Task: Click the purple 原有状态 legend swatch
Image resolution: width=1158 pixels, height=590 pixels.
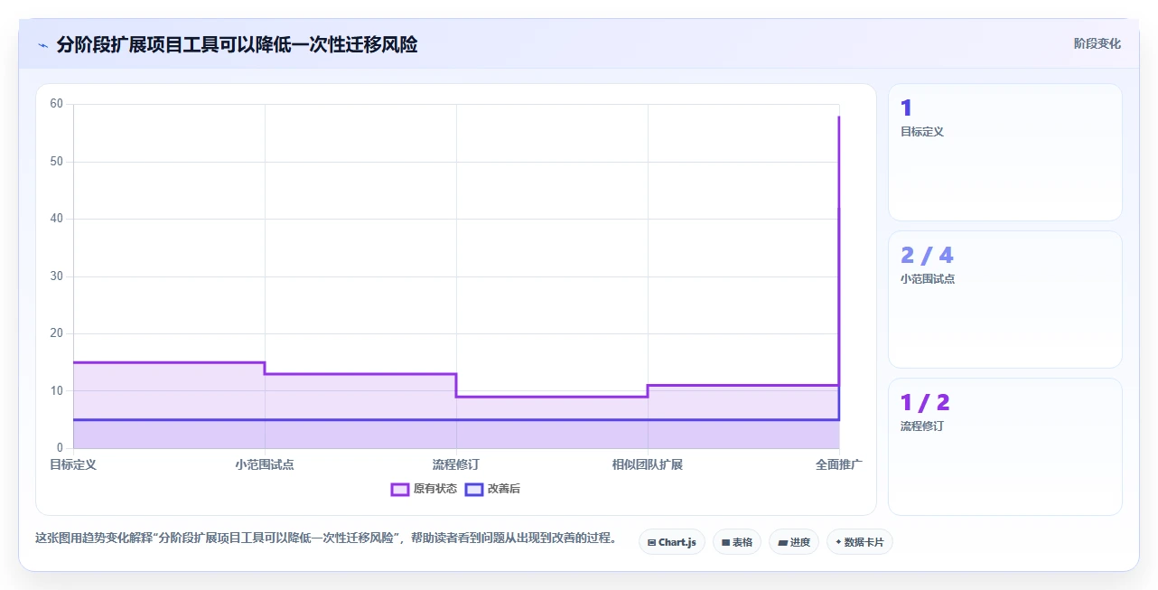Action: point(400,489)
